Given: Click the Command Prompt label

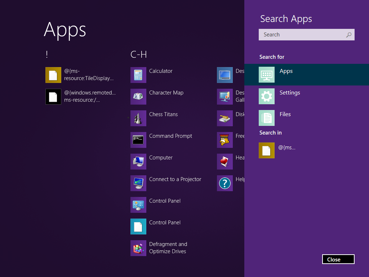Looking at the screenshot, I should pyautogui.click(x=170, y=136).
